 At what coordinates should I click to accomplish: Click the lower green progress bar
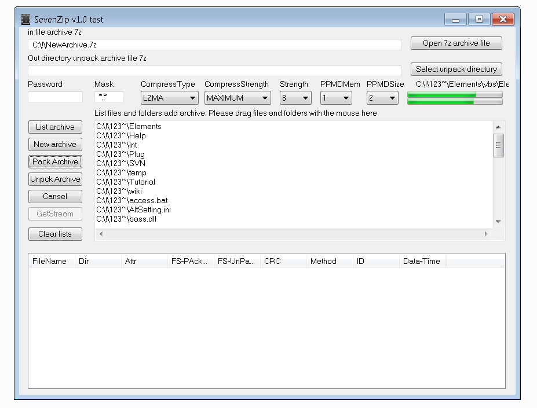(x=455, y=101)
